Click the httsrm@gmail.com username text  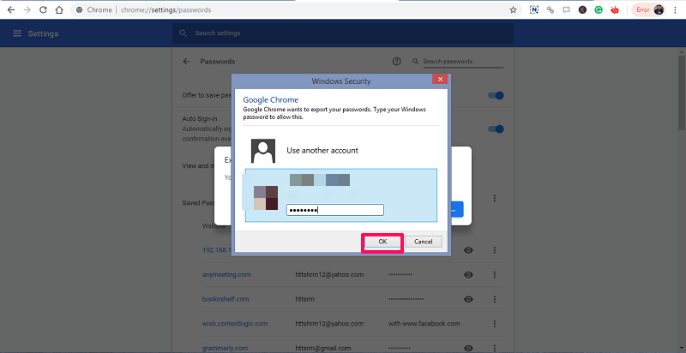323,348
